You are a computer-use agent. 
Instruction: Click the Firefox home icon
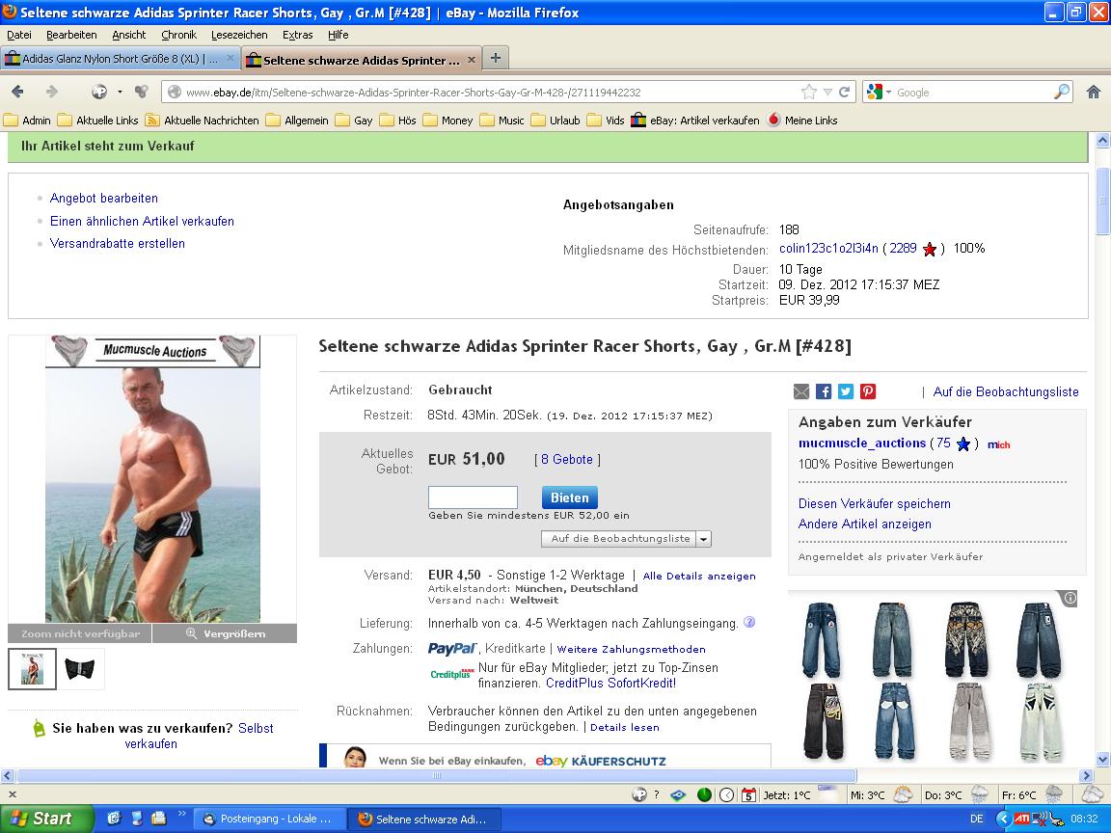pos(1093,93)
